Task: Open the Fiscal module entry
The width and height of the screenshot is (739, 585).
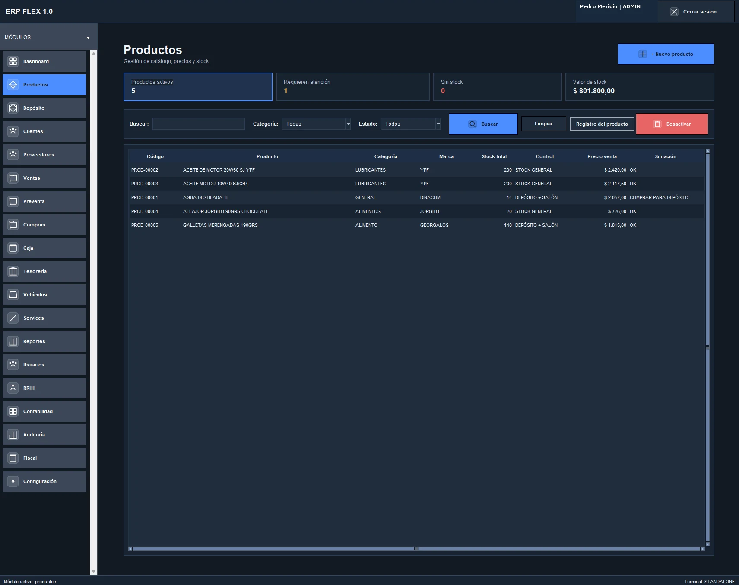Action: point(44,458)
